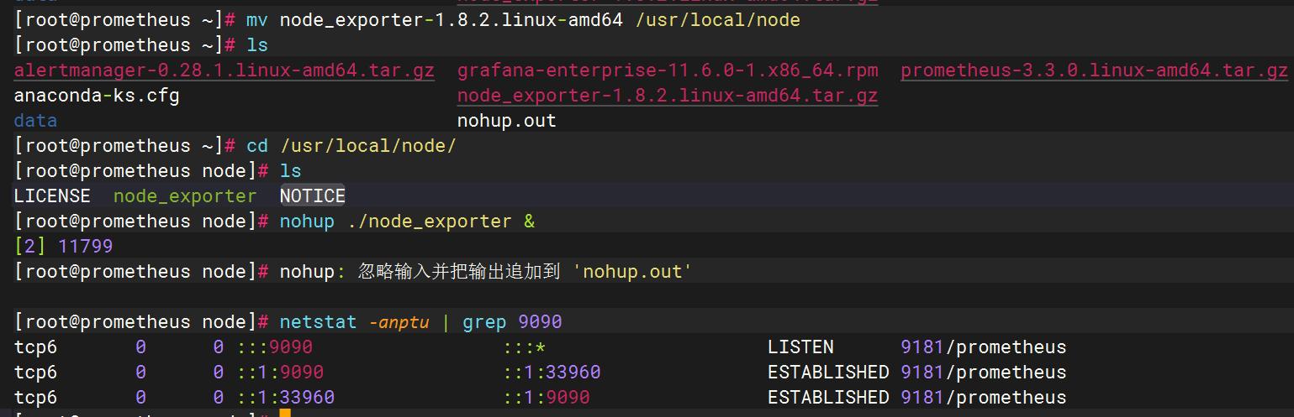The image size is (1294, 417).
Task: Click the 'cd /usr/local/node/' command
Action: [x=351, y=146]
